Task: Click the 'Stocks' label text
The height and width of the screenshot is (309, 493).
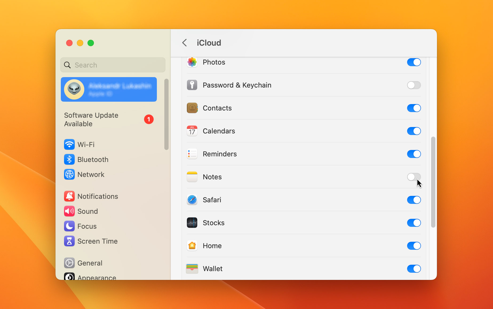Action: coord(213,223)
